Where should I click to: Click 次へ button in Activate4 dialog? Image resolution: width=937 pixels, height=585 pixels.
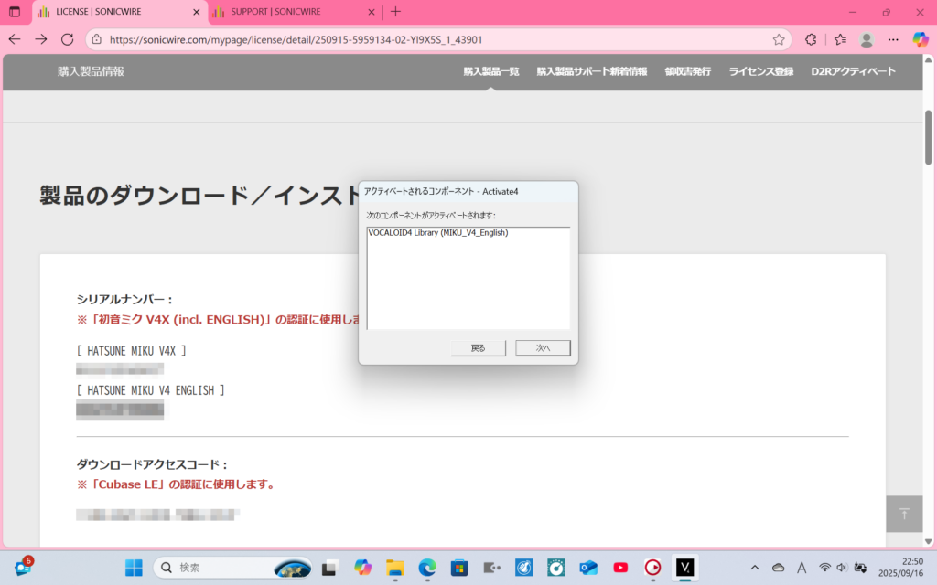pos(543,348)
